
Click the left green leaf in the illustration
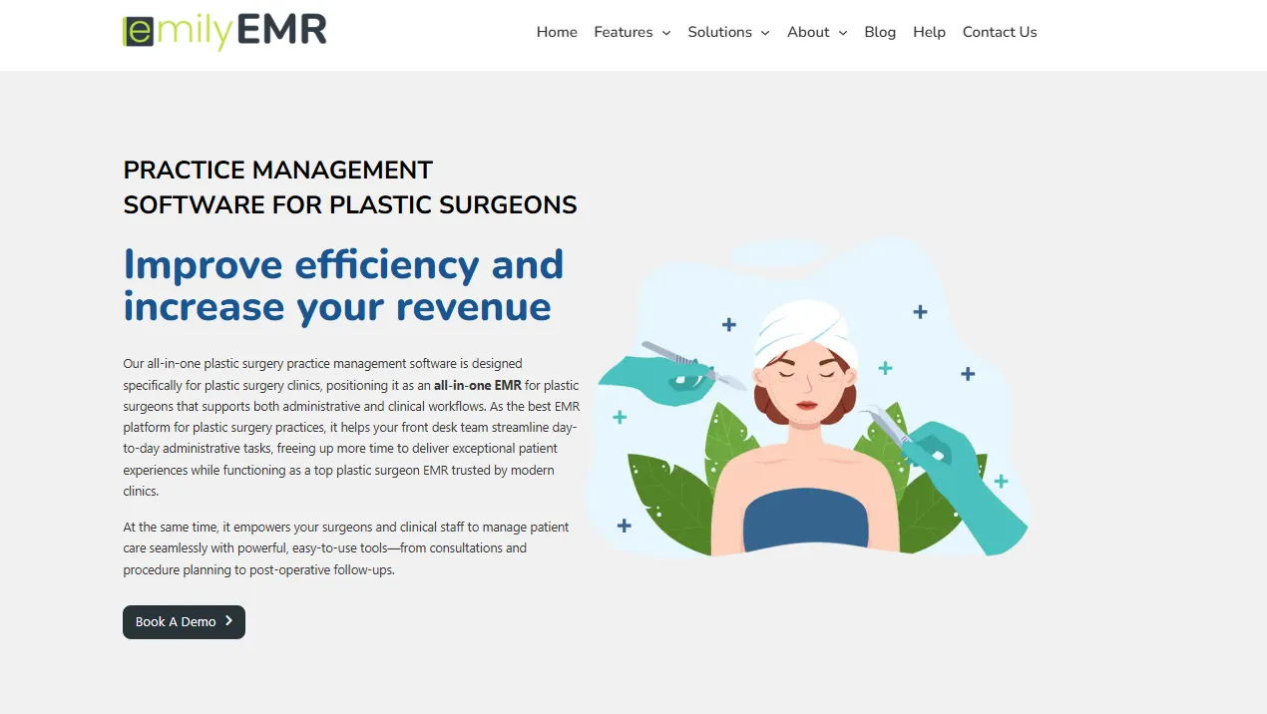668,499
